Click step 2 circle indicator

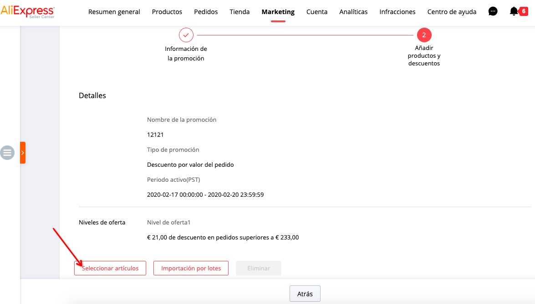pyautogui.click(x=424, y=35)
